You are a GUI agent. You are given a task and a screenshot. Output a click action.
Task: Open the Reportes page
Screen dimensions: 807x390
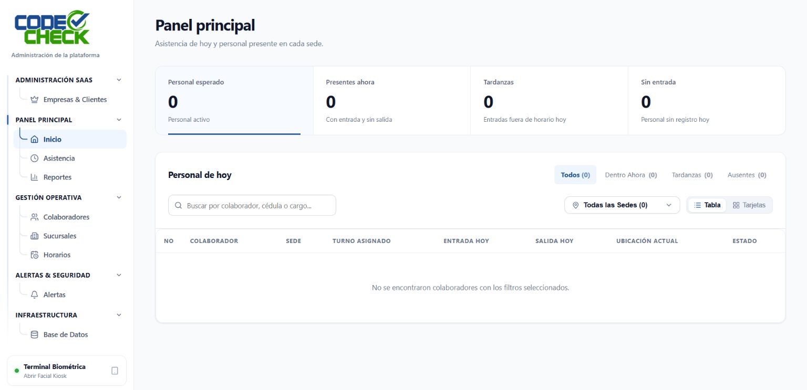[70, 177]
